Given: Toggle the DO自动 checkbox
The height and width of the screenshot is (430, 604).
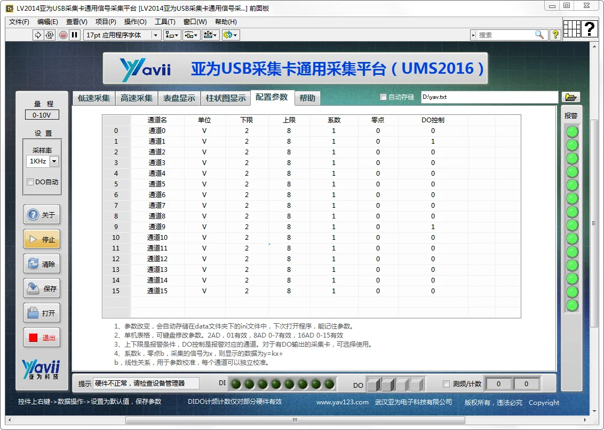Looking at the screenshot, I should pos(30,182).
